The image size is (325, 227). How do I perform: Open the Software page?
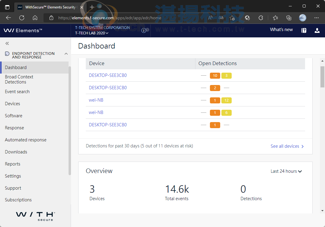14,116
